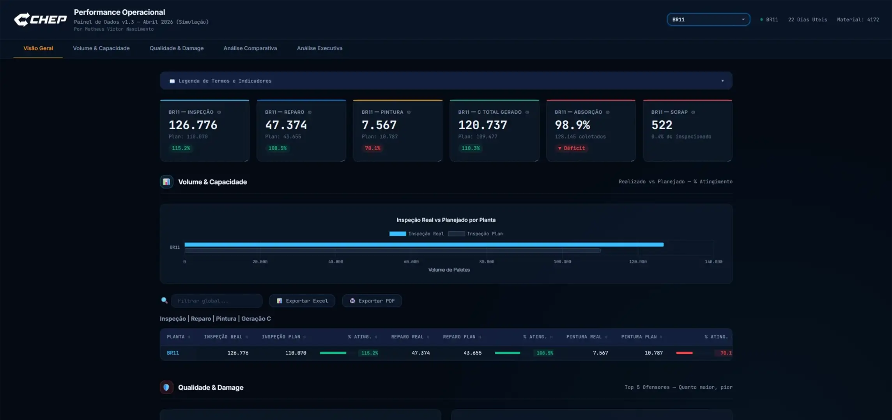Click Exportar Excel button
This screenshot has height=420, width=892.
click(x=302, y=301)
